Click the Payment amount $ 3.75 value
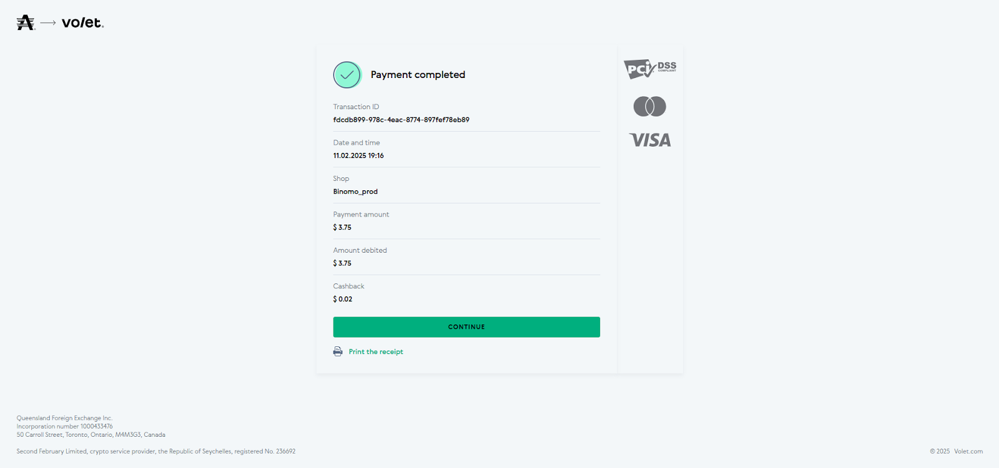 click(342, 228)
